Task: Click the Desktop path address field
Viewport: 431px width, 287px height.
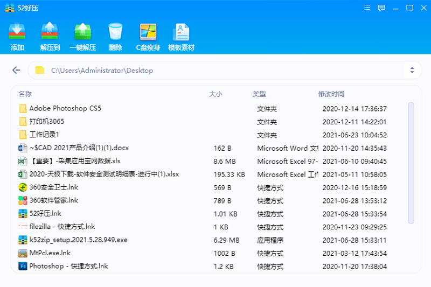Action: (x=215, y=70)
